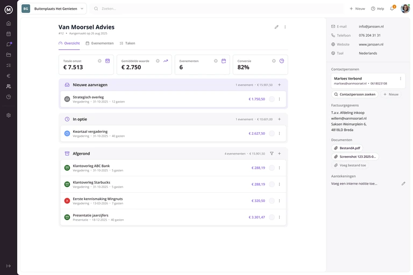Screen dimensions: 413x275
Task: Edit internal note via Aantekeningen pencil icon
Action: pyautogui.click(x=403, y=184)
